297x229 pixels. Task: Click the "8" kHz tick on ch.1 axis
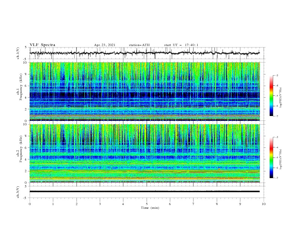[26, 74]
